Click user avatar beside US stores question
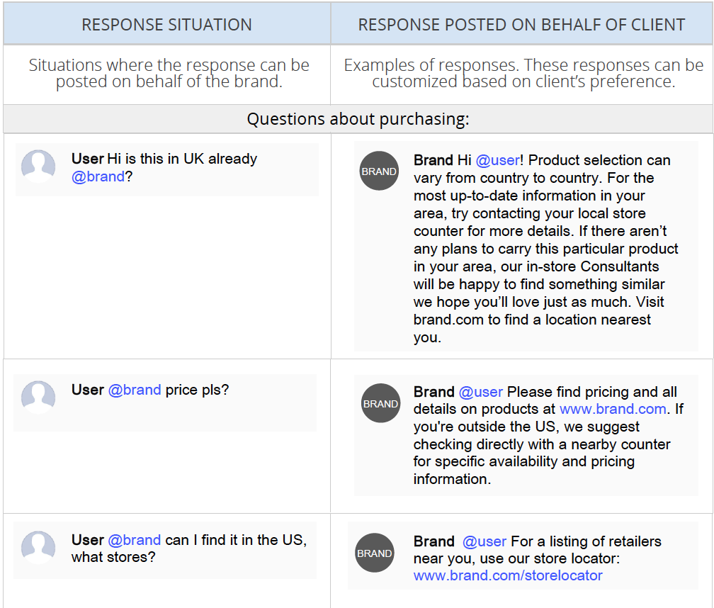Viewport: 714px width, 608px height. point(38,548)
